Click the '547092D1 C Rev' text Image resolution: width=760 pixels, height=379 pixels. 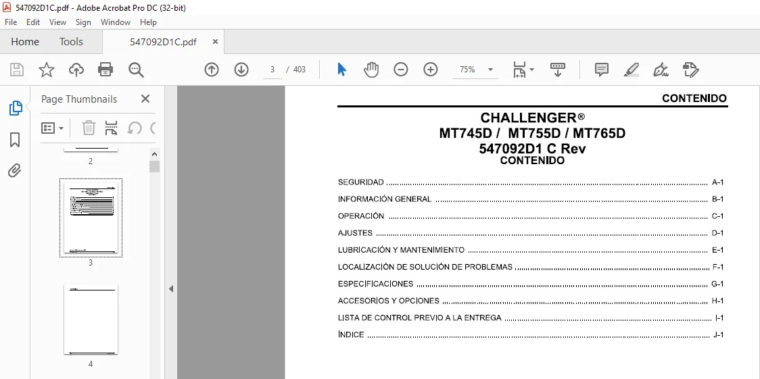tap(532, 149)
